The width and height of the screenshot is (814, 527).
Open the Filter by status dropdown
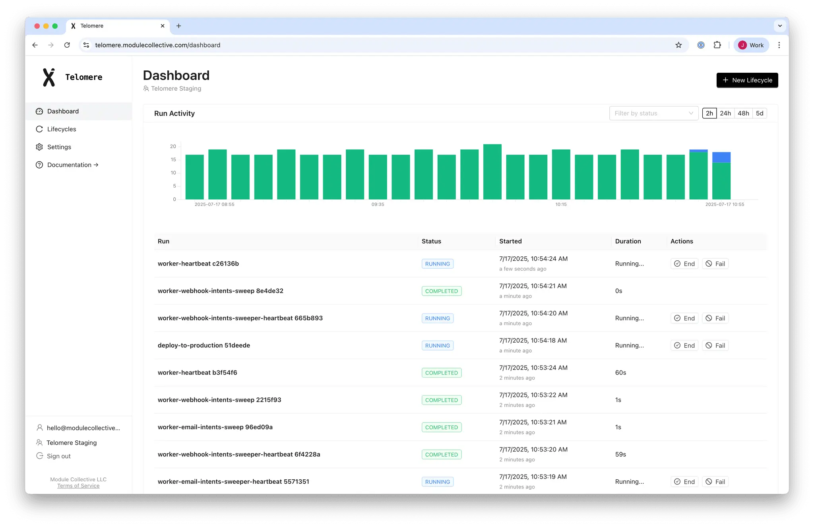pos(653,113)
